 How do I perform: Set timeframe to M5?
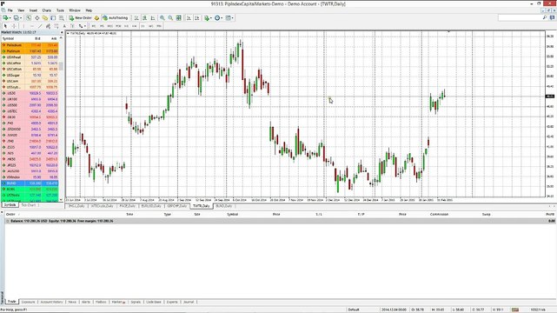tap(102, 26)
